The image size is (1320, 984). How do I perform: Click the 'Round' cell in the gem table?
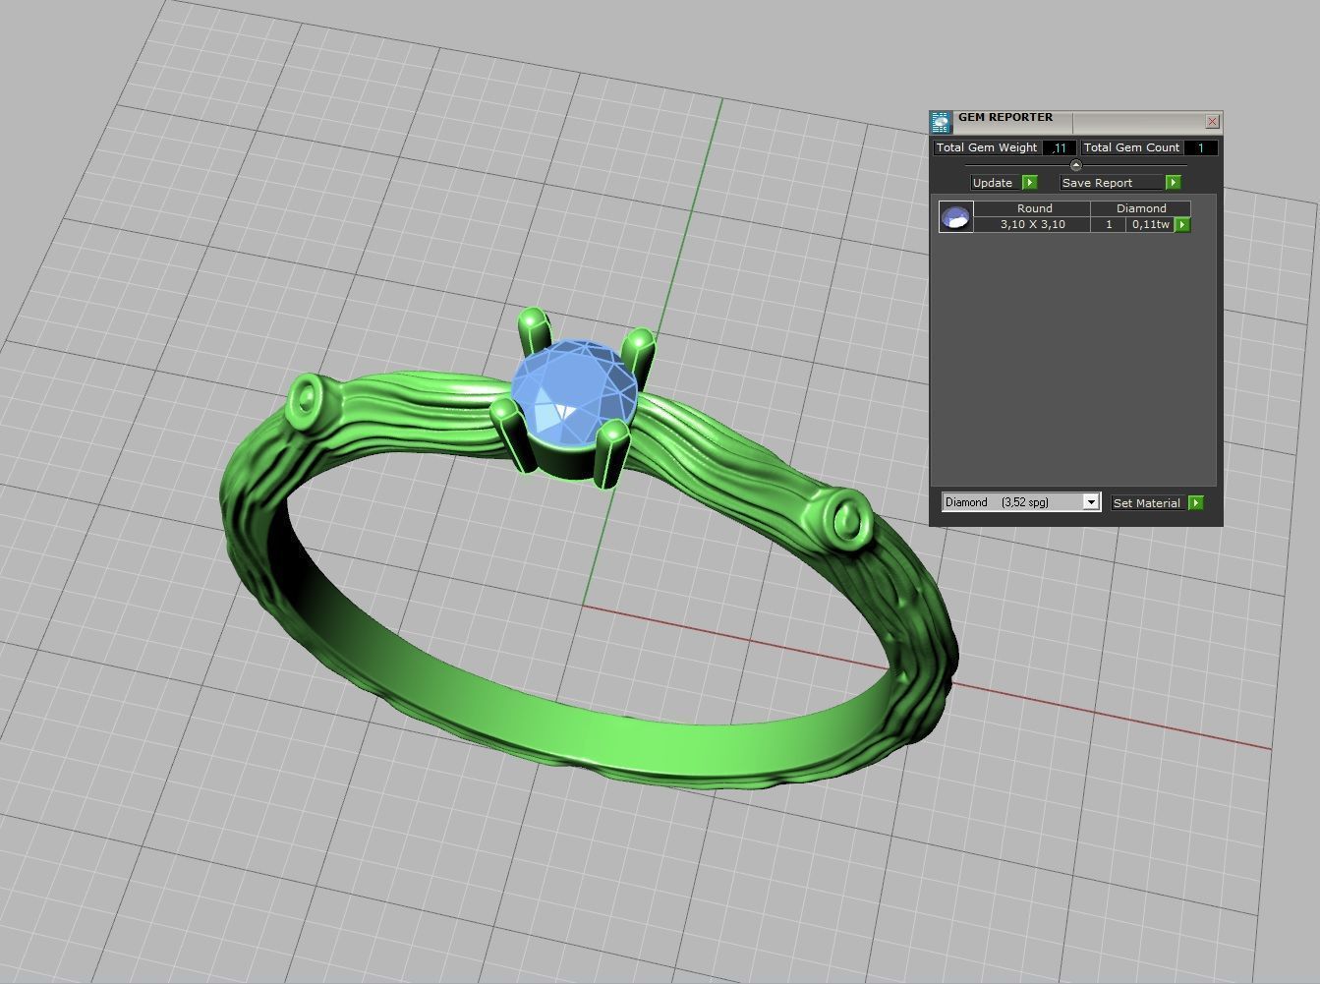(1033, 208)
